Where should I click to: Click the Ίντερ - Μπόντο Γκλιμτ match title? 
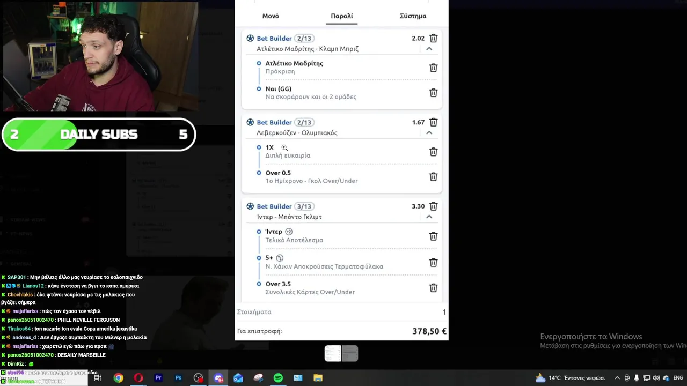tap(289, 217)
